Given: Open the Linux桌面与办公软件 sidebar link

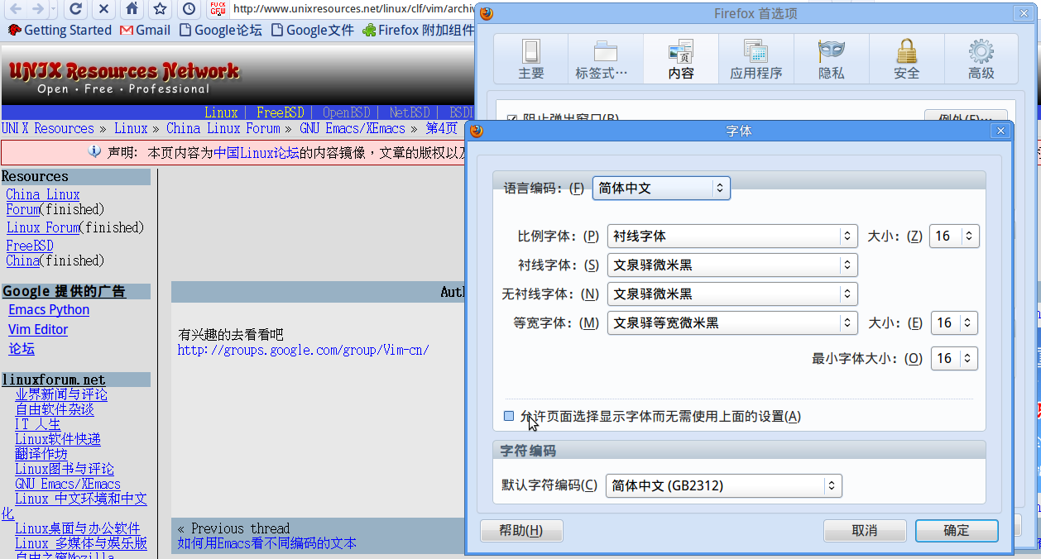Looking at the screenshot, I should coord(78,528).
